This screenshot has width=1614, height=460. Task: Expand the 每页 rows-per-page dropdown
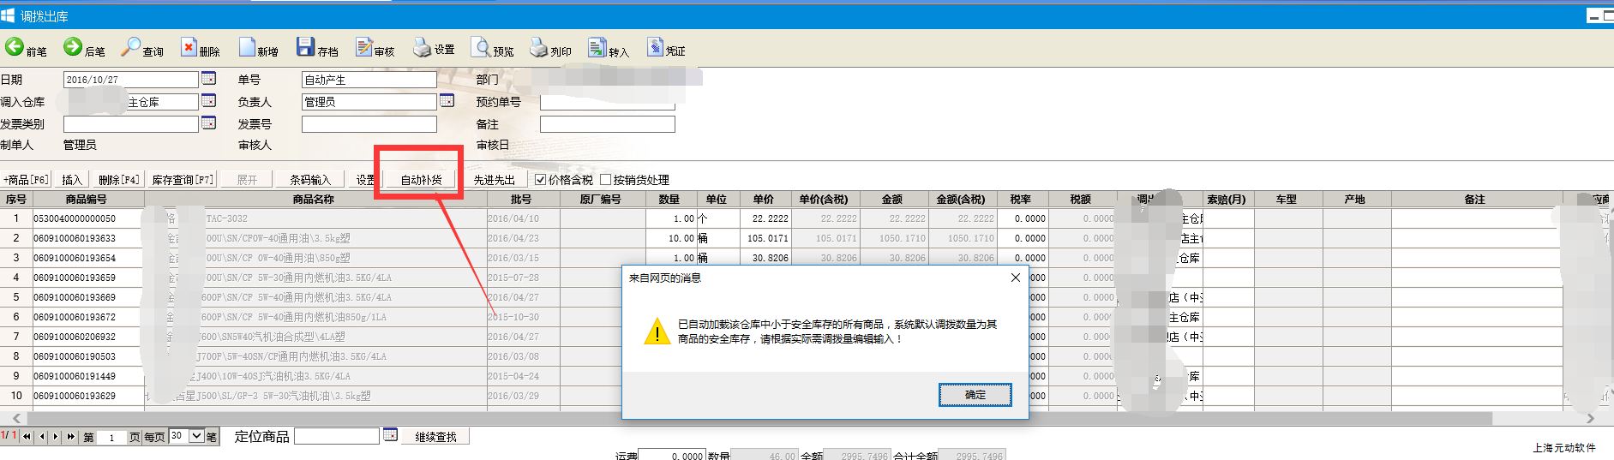[x=196, y=436]
